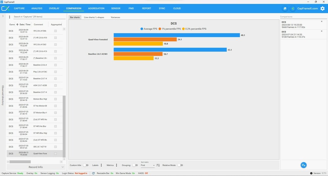Select the ST No Motion Bl capture row
The height and width of the screenshot is (176, 328).
pos(35,106)
